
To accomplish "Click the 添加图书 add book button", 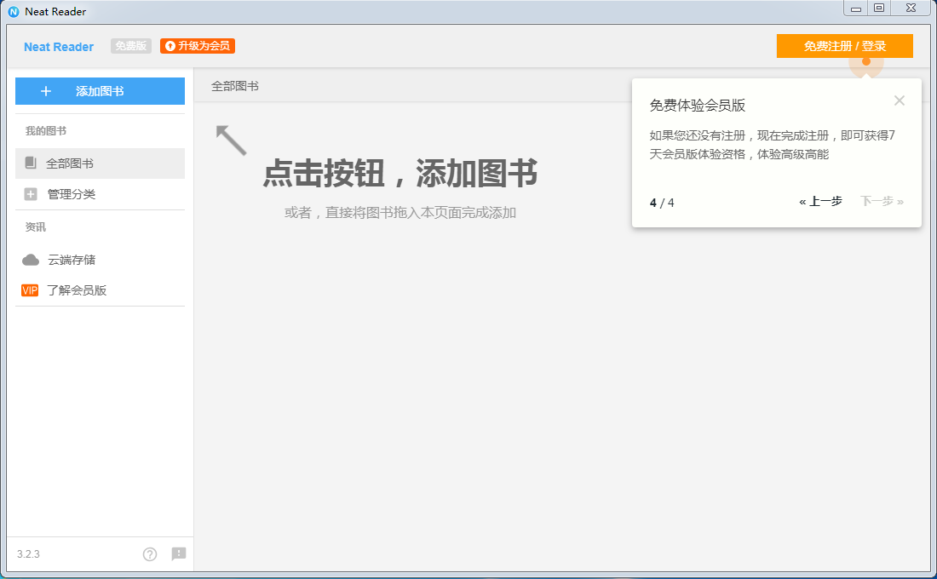I will pos(100,91).
